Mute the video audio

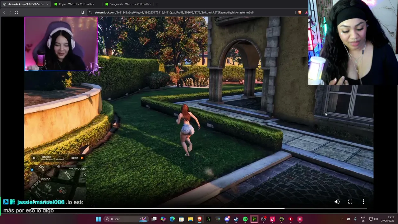pyautogui.click(x=337, y=202)
